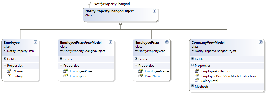
Task: Collapse Properties section in CompanyViewModel
Action: point(193,65)
